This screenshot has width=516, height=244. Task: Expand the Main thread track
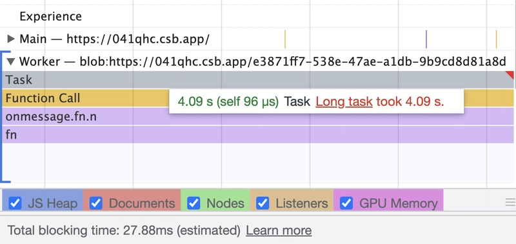pos(11,39)
